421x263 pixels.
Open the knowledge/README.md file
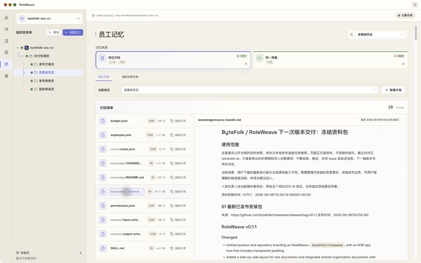127,177
